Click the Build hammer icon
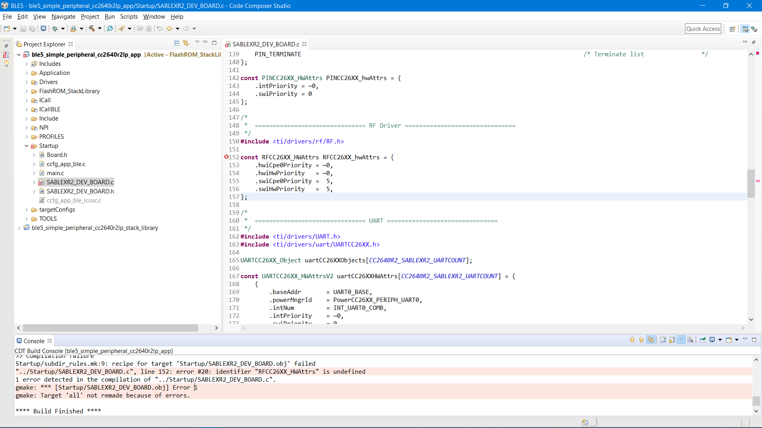The image size is (762, 428). pos(92,29)
